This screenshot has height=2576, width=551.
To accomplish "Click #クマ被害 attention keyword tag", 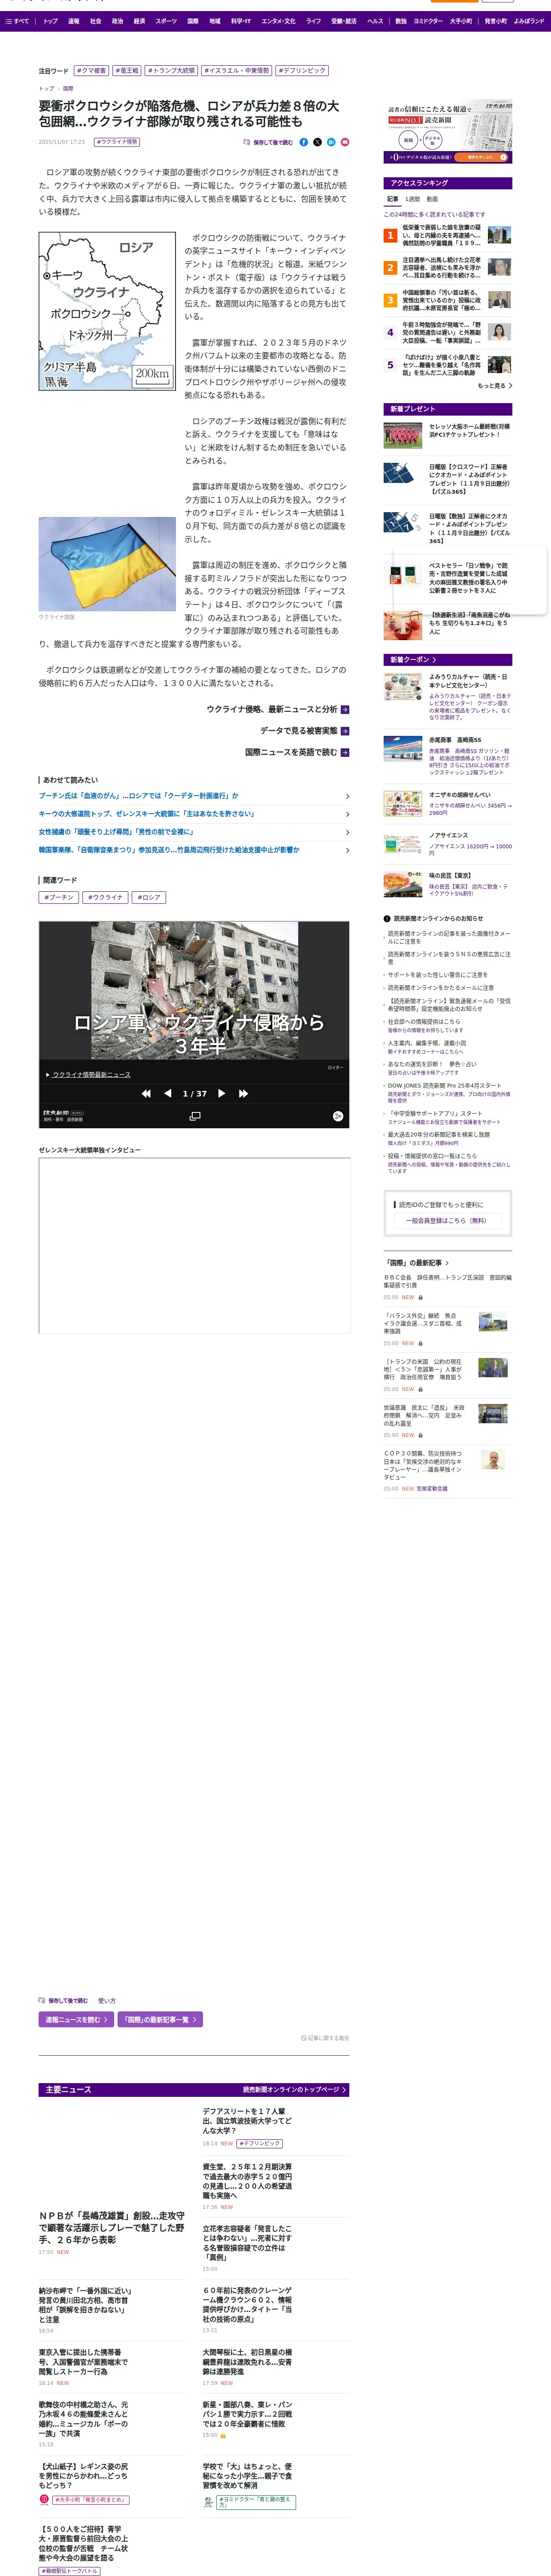I will tap(91, 71).
